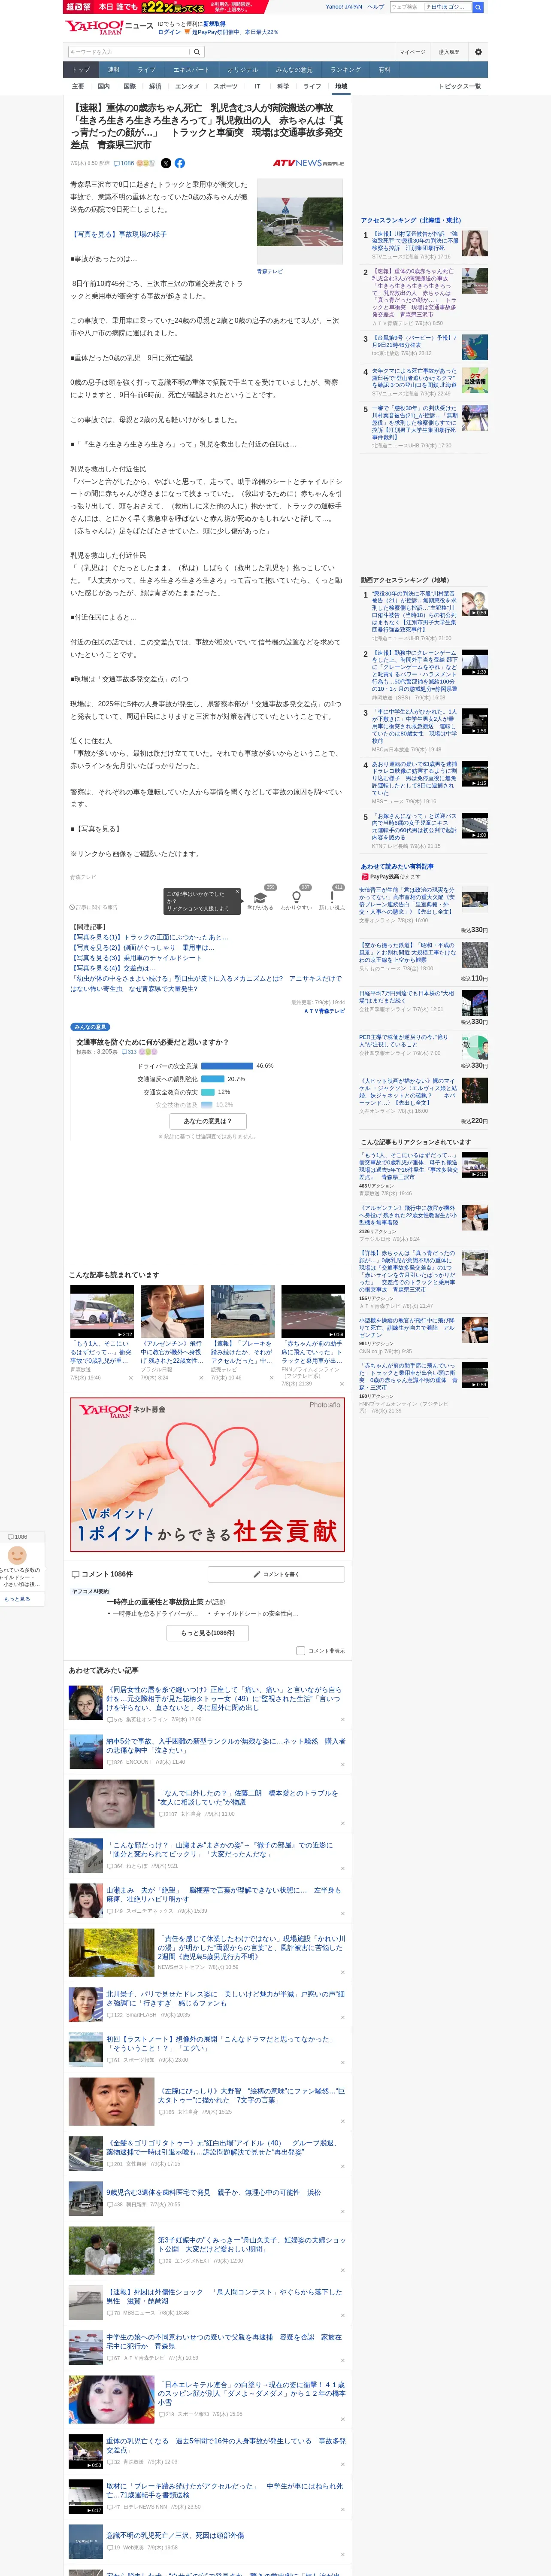Viewport: 551px width, 2576px height.
Task: Click the Yahoo! JAPAN news logo
Action: pyautogui.click(x=109, y=27)
